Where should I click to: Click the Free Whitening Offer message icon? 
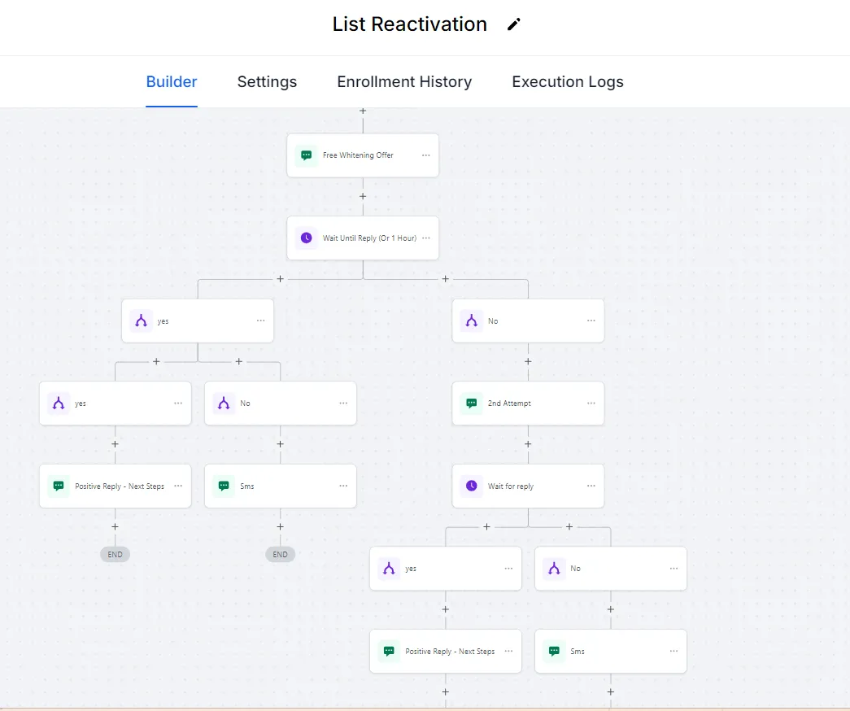pos(306,155)
